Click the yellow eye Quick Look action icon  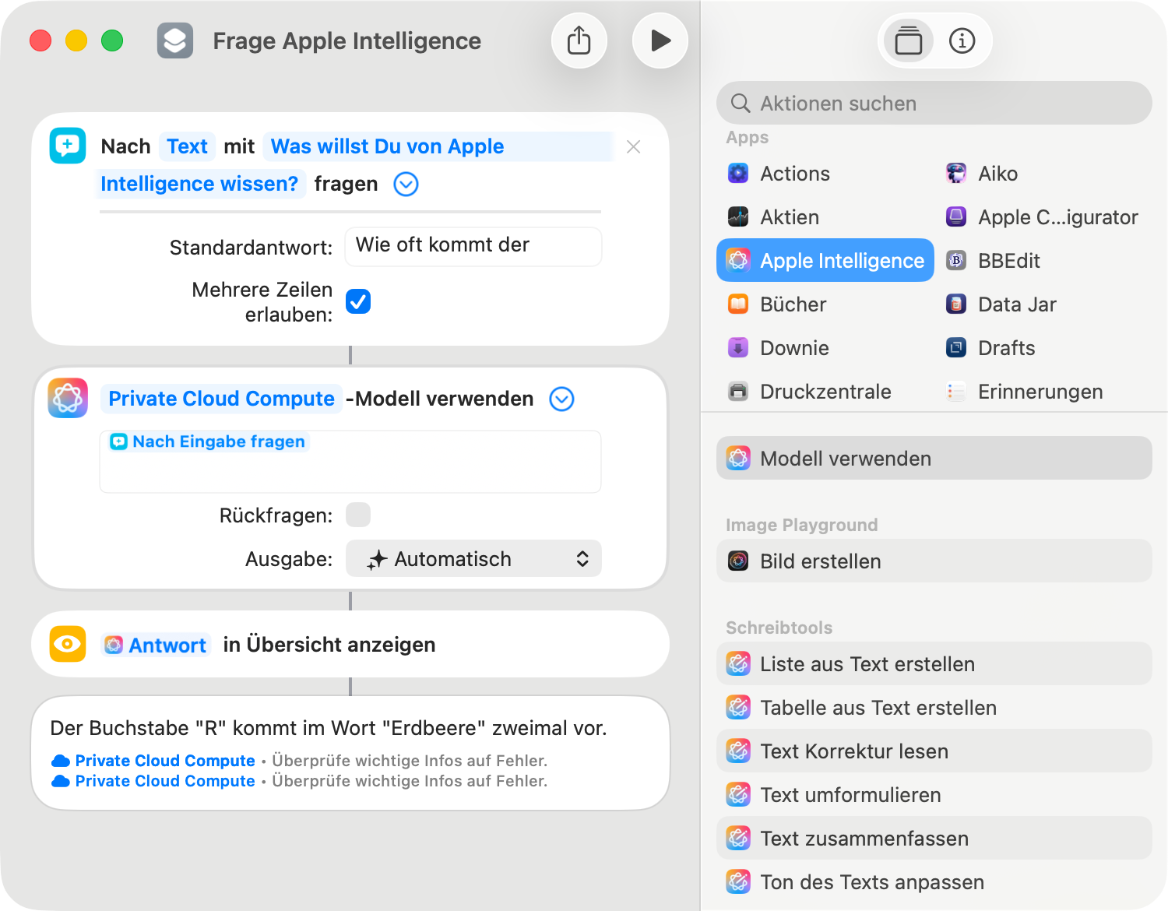[x=68, y=644]
